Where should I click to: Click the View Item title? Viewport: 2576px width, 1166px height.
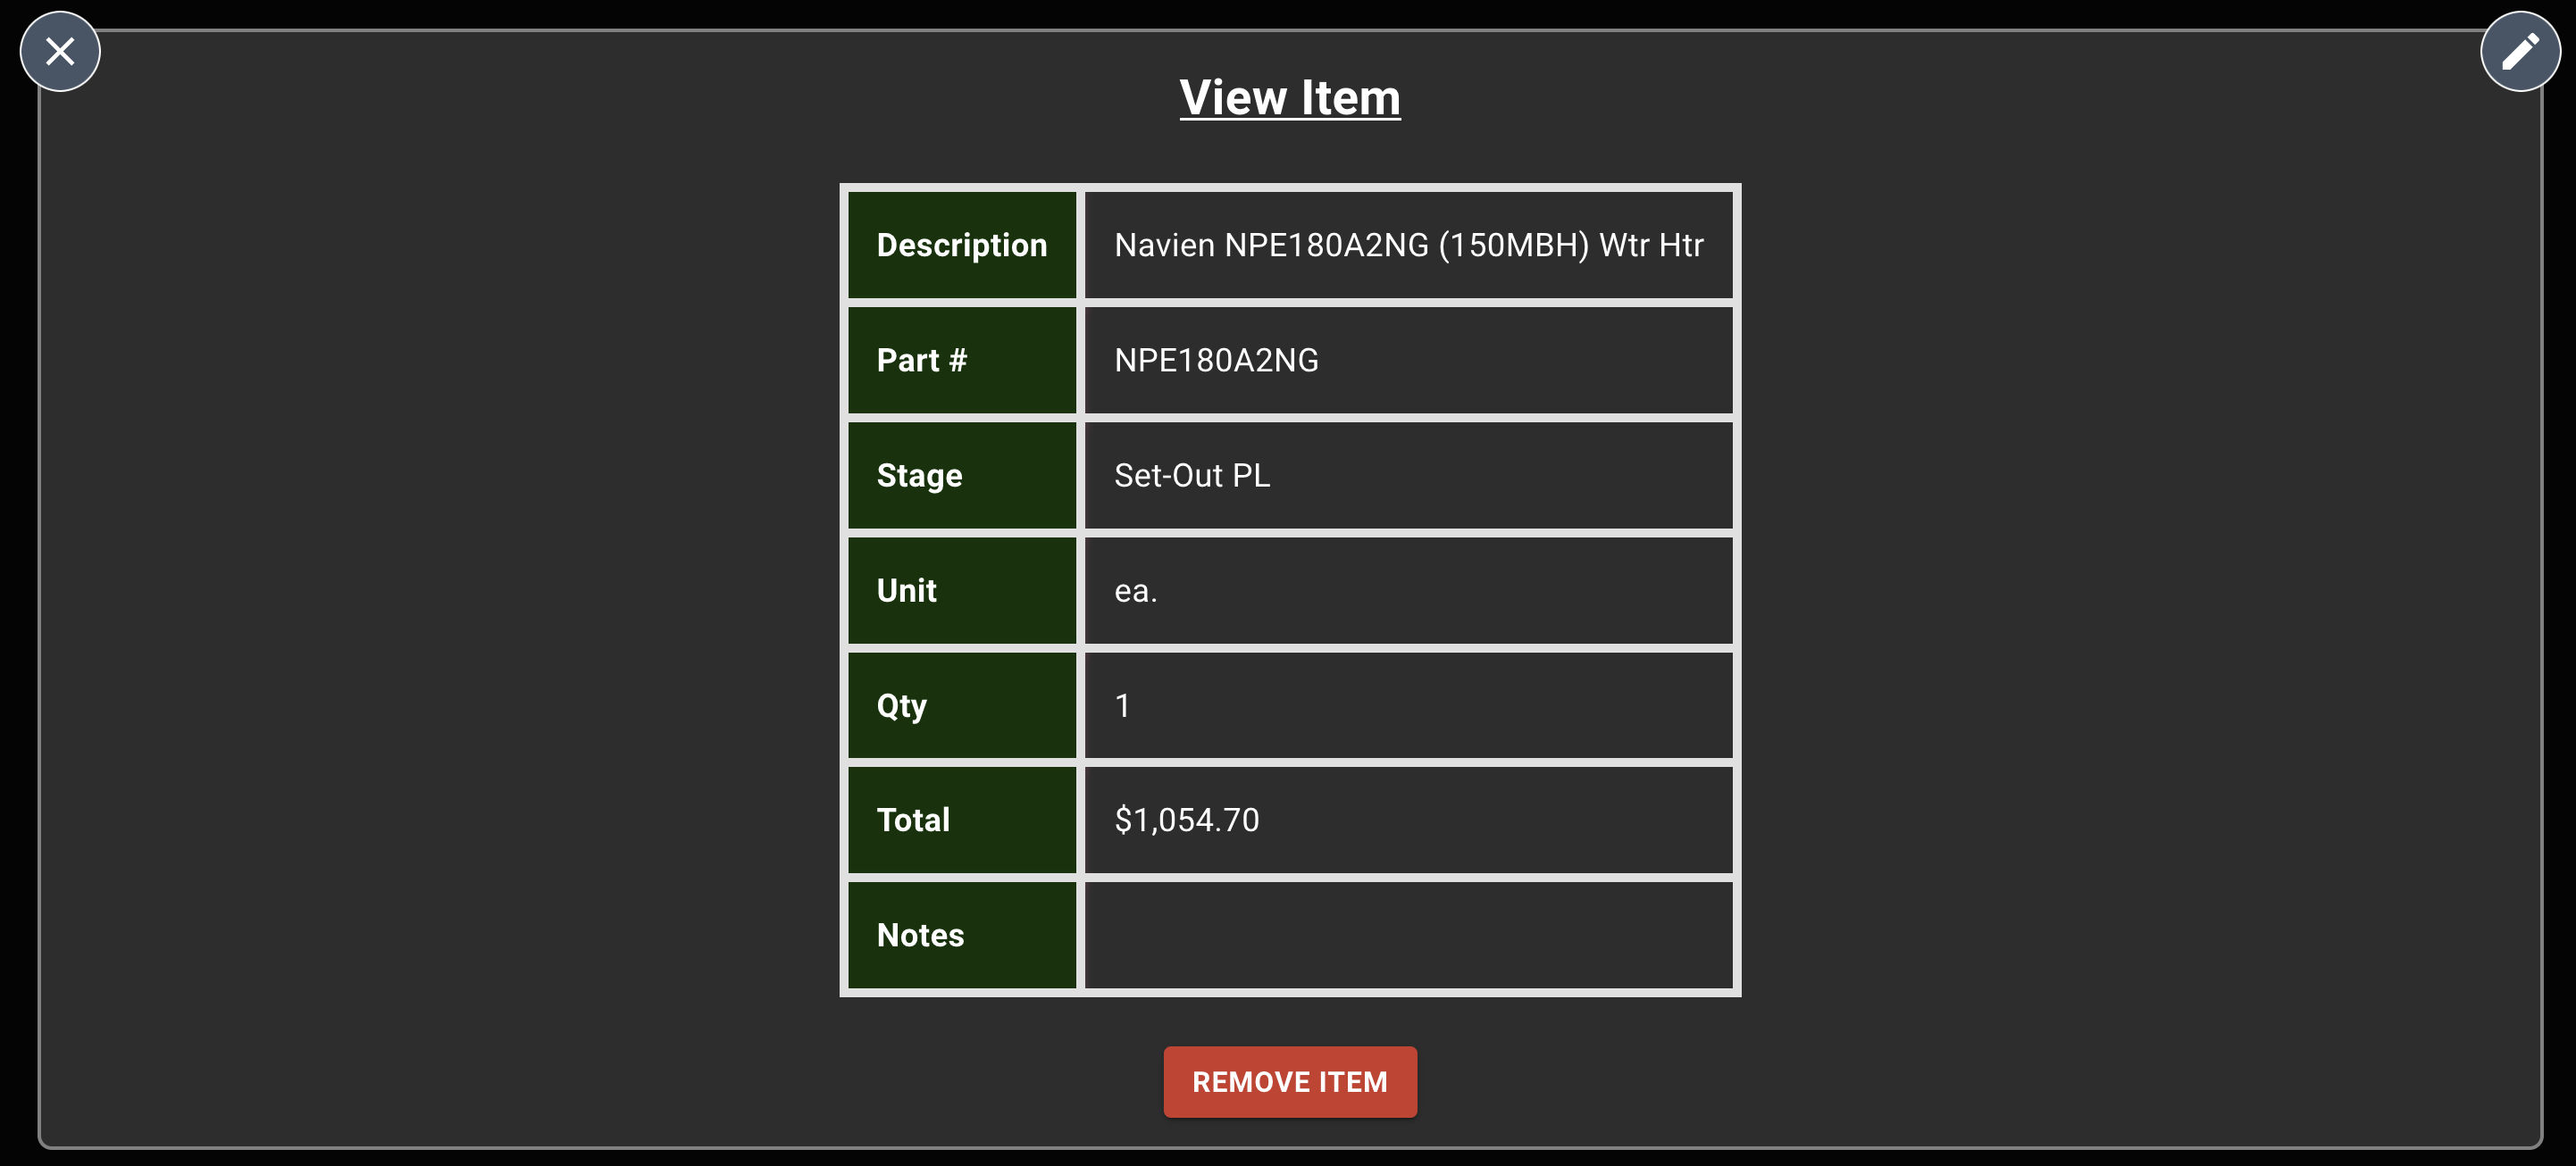click(1289, 96)
